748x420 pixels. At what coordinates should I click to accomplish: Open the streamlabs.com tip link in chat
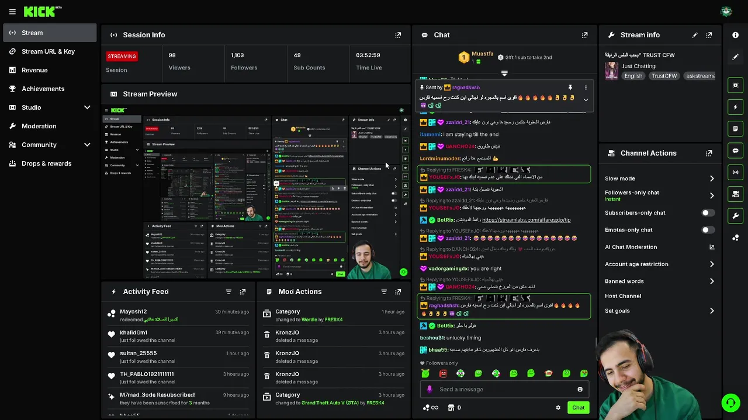click(526, 220)
